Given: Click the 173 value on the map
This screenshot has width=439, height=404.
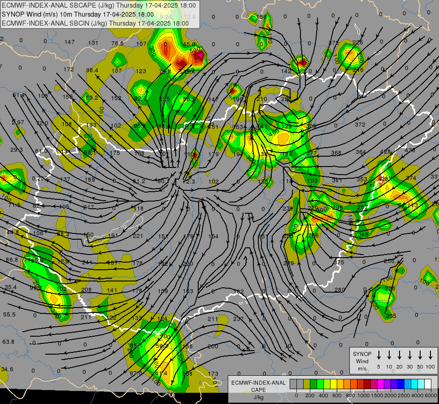Looking at the screenshot, I should click(x=213, y=374).
